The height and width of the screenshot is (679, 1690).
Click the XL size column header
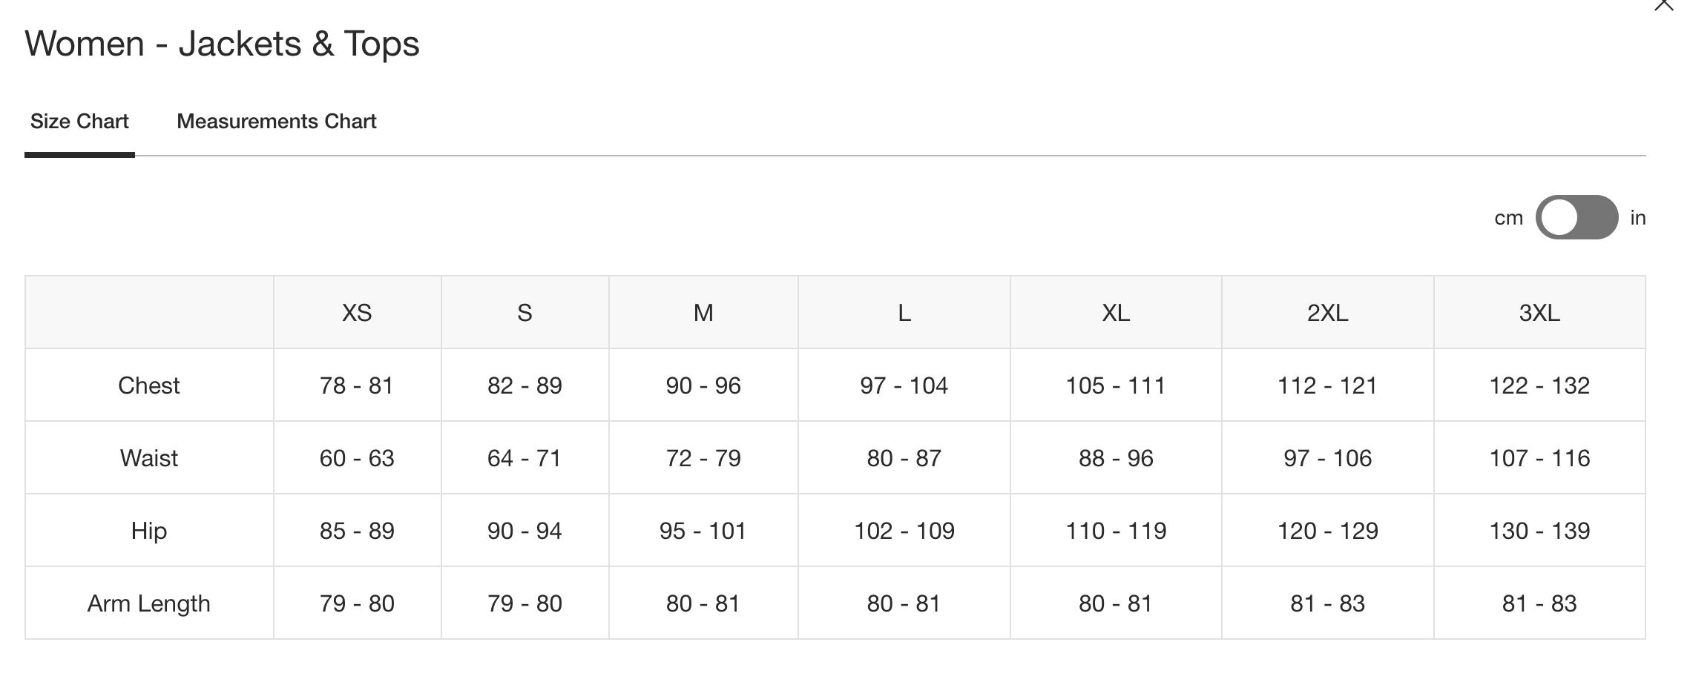1116,313
